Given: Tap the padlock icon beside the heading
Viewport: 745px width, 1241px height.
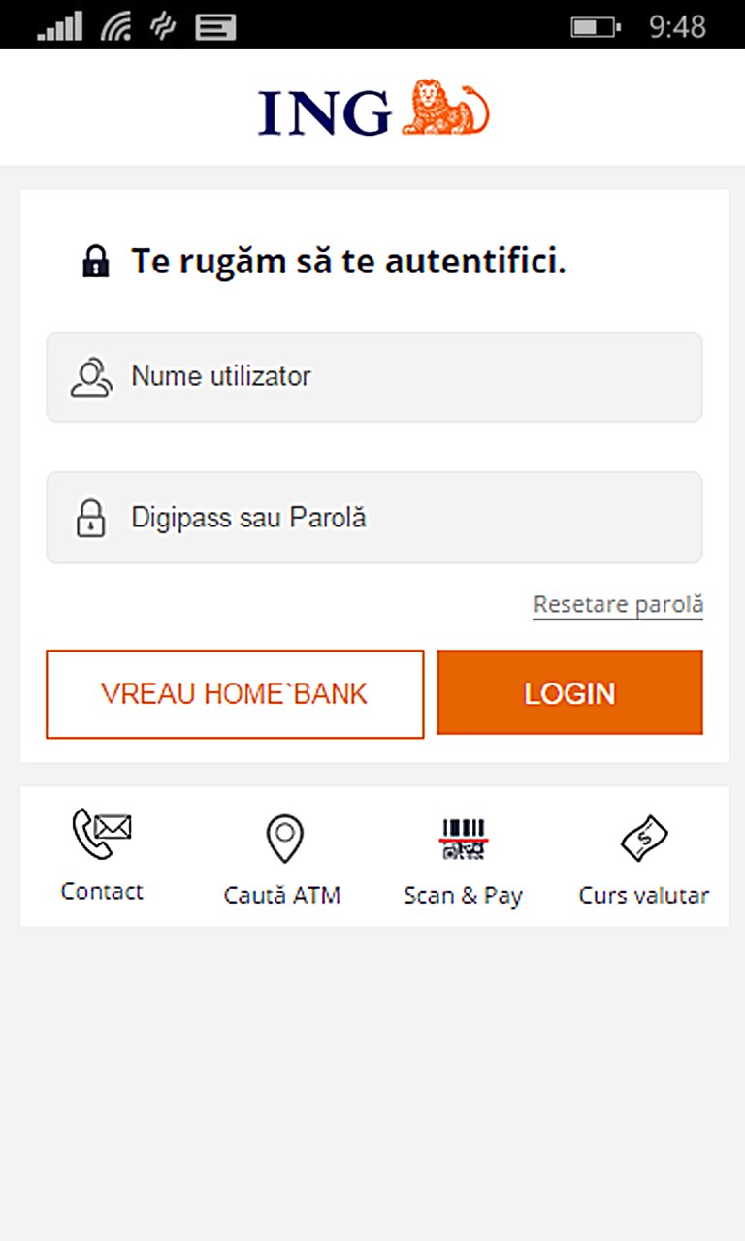Looking at the screenshot, I should (x=95, y=262).
